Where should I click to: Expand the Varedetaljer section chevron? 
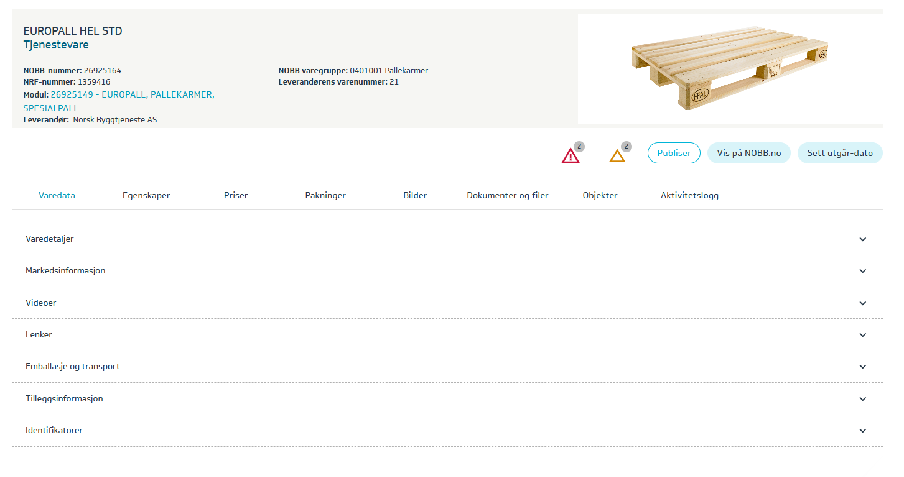pos(862,239)
